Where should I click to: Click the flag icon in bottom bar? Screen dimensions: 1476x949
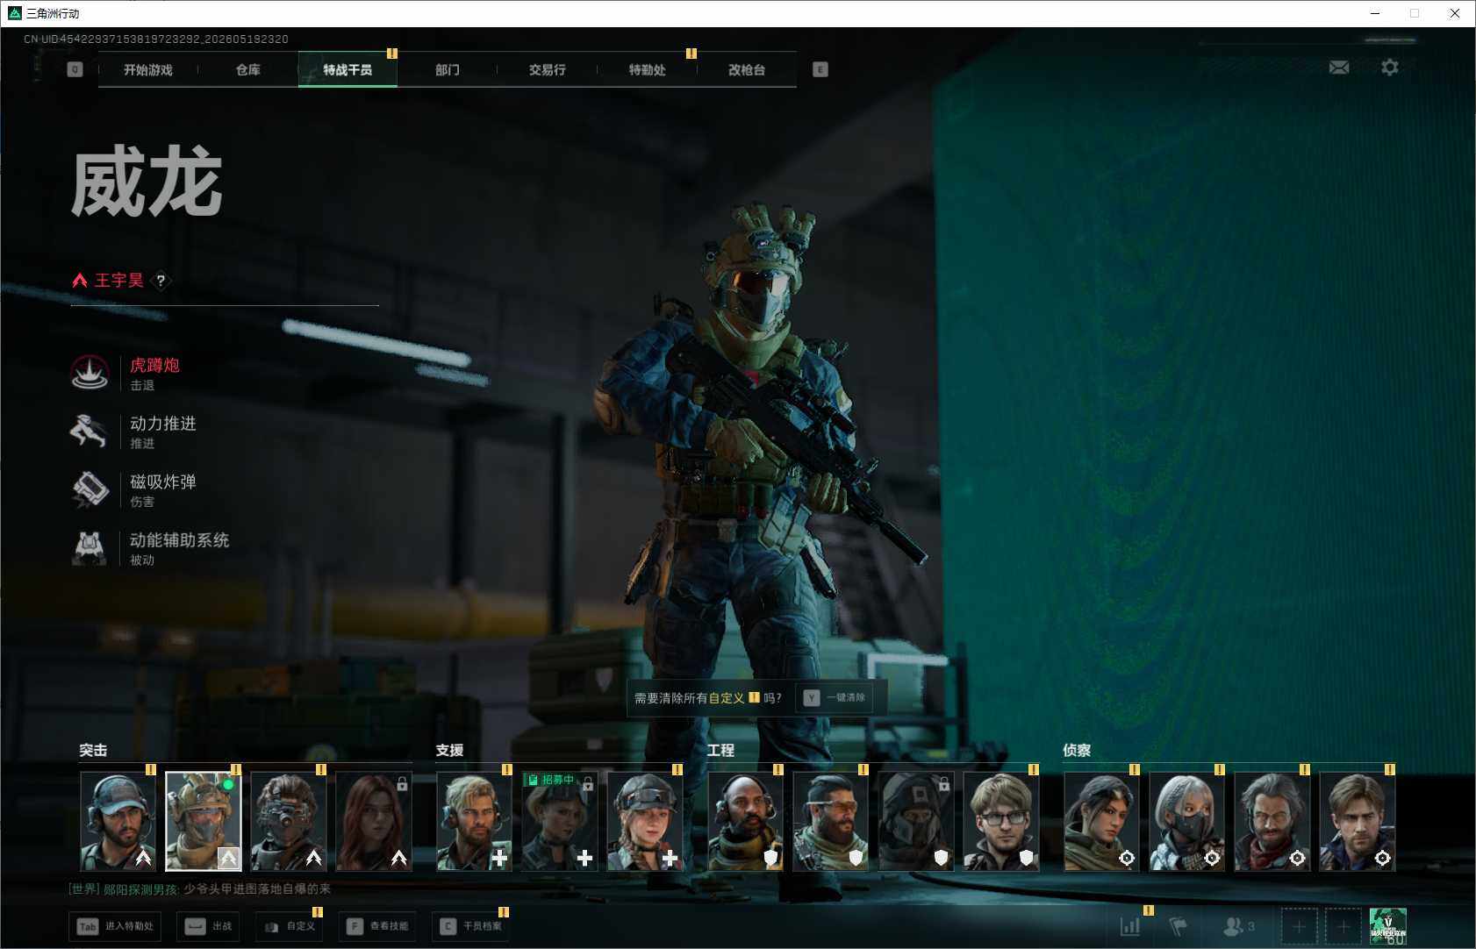(x=1179, y=926)
